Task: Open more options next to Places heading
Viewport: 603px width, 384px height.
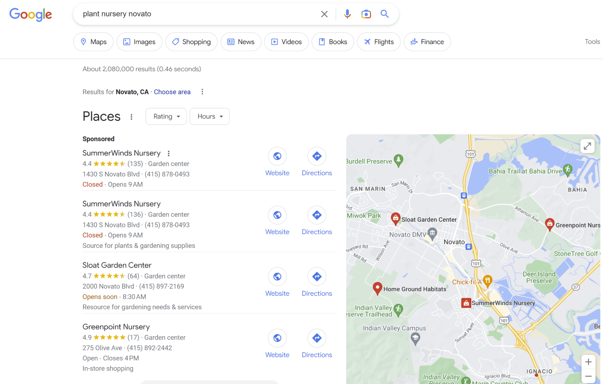Action: point(131,117)
